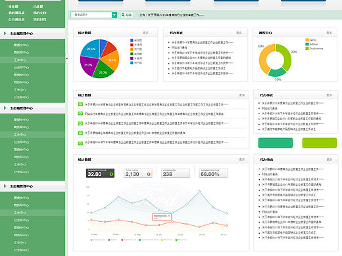Click the red circle indicator on 2,130 card

pyautogui.click(x=149, y=174)
